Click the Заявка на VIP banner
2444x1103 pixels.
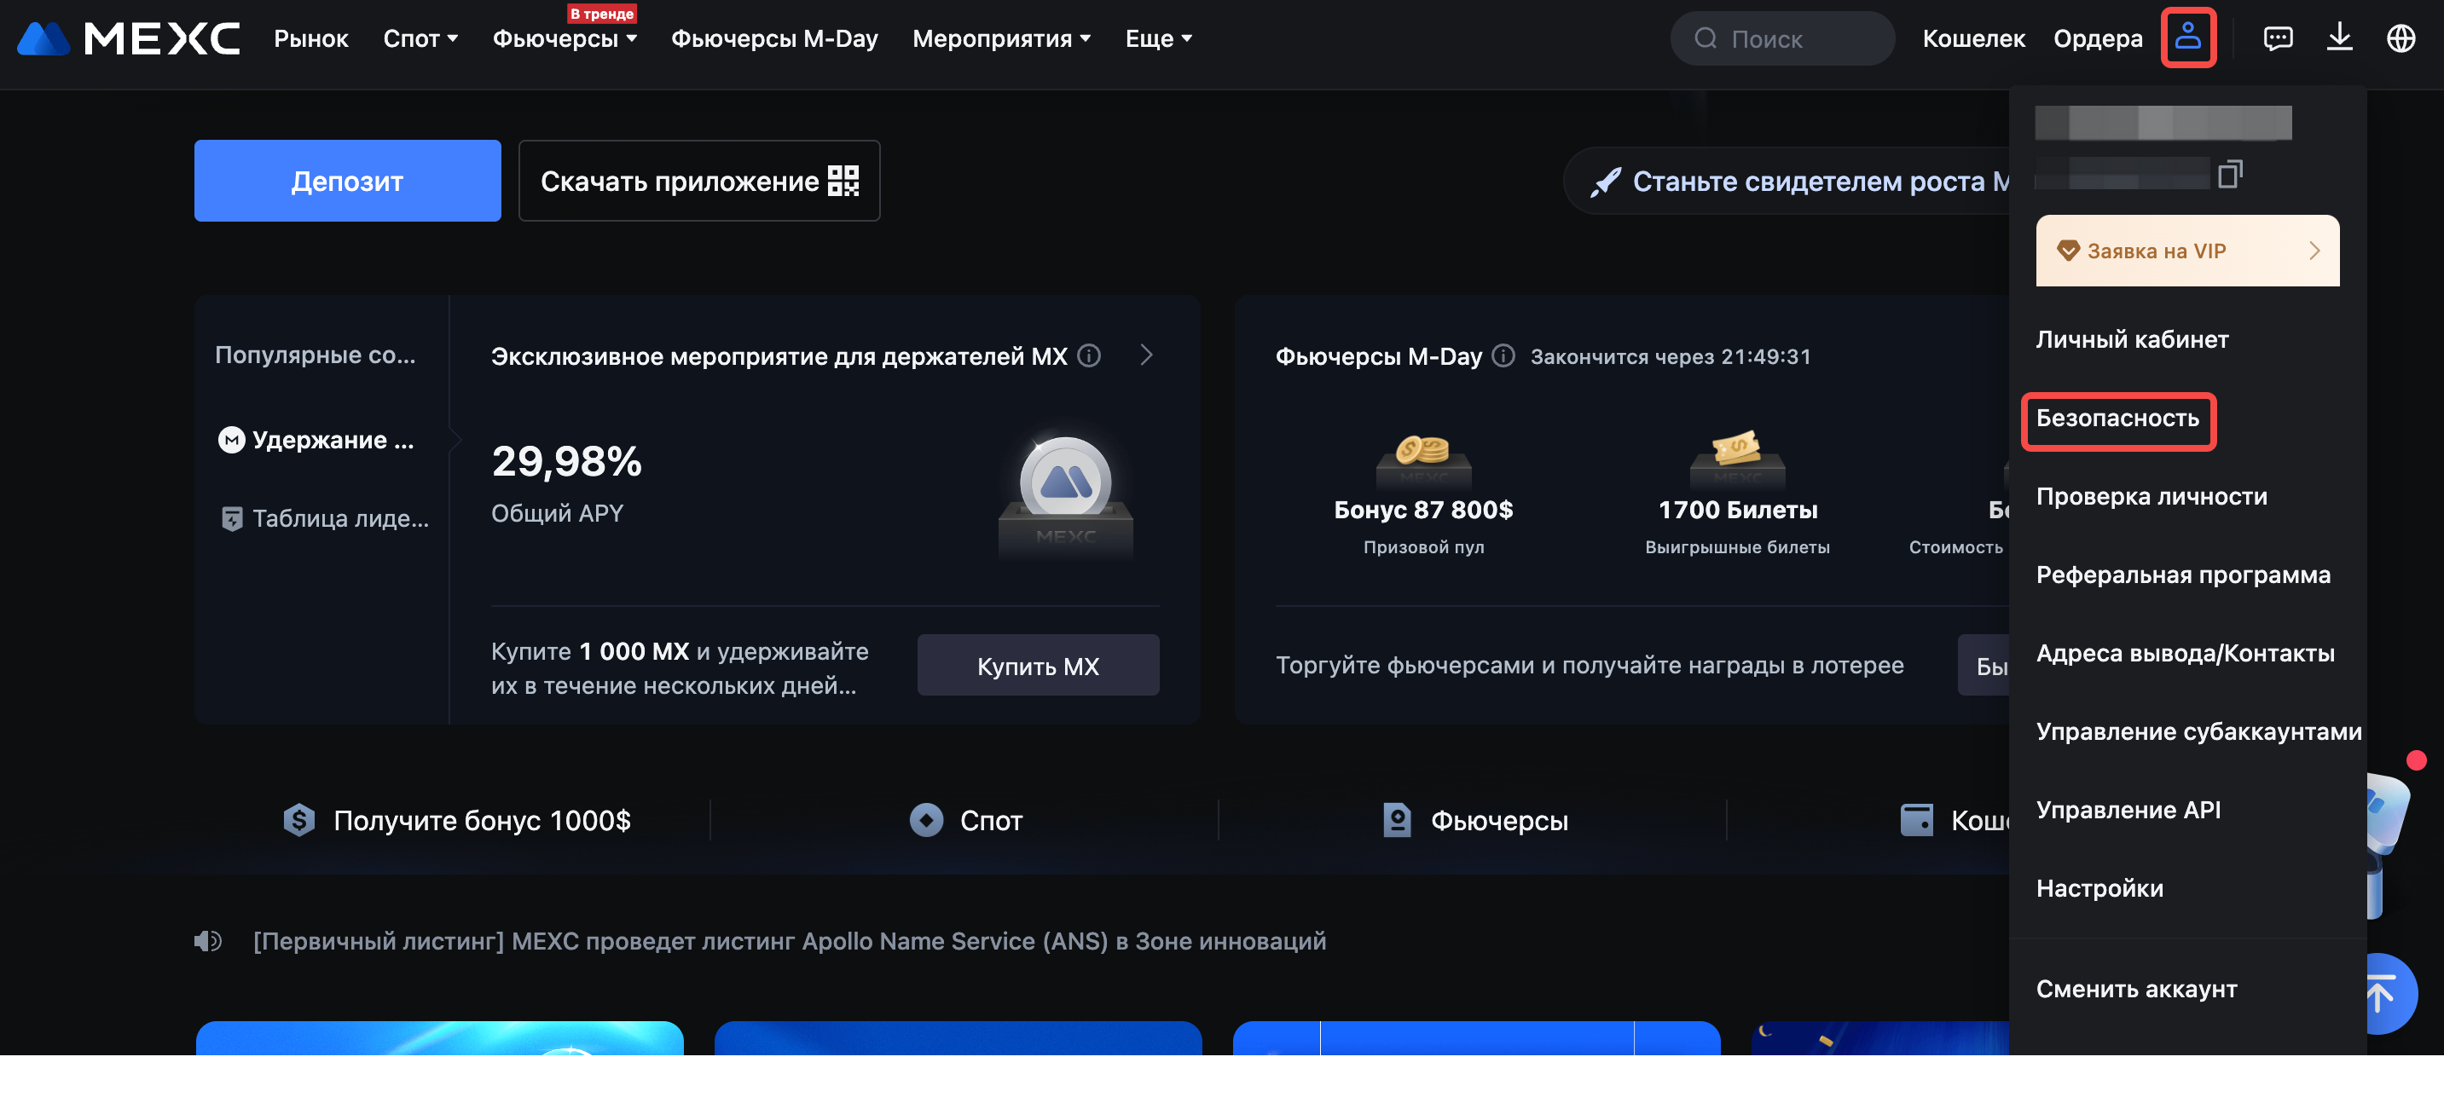pos(2186,251)
